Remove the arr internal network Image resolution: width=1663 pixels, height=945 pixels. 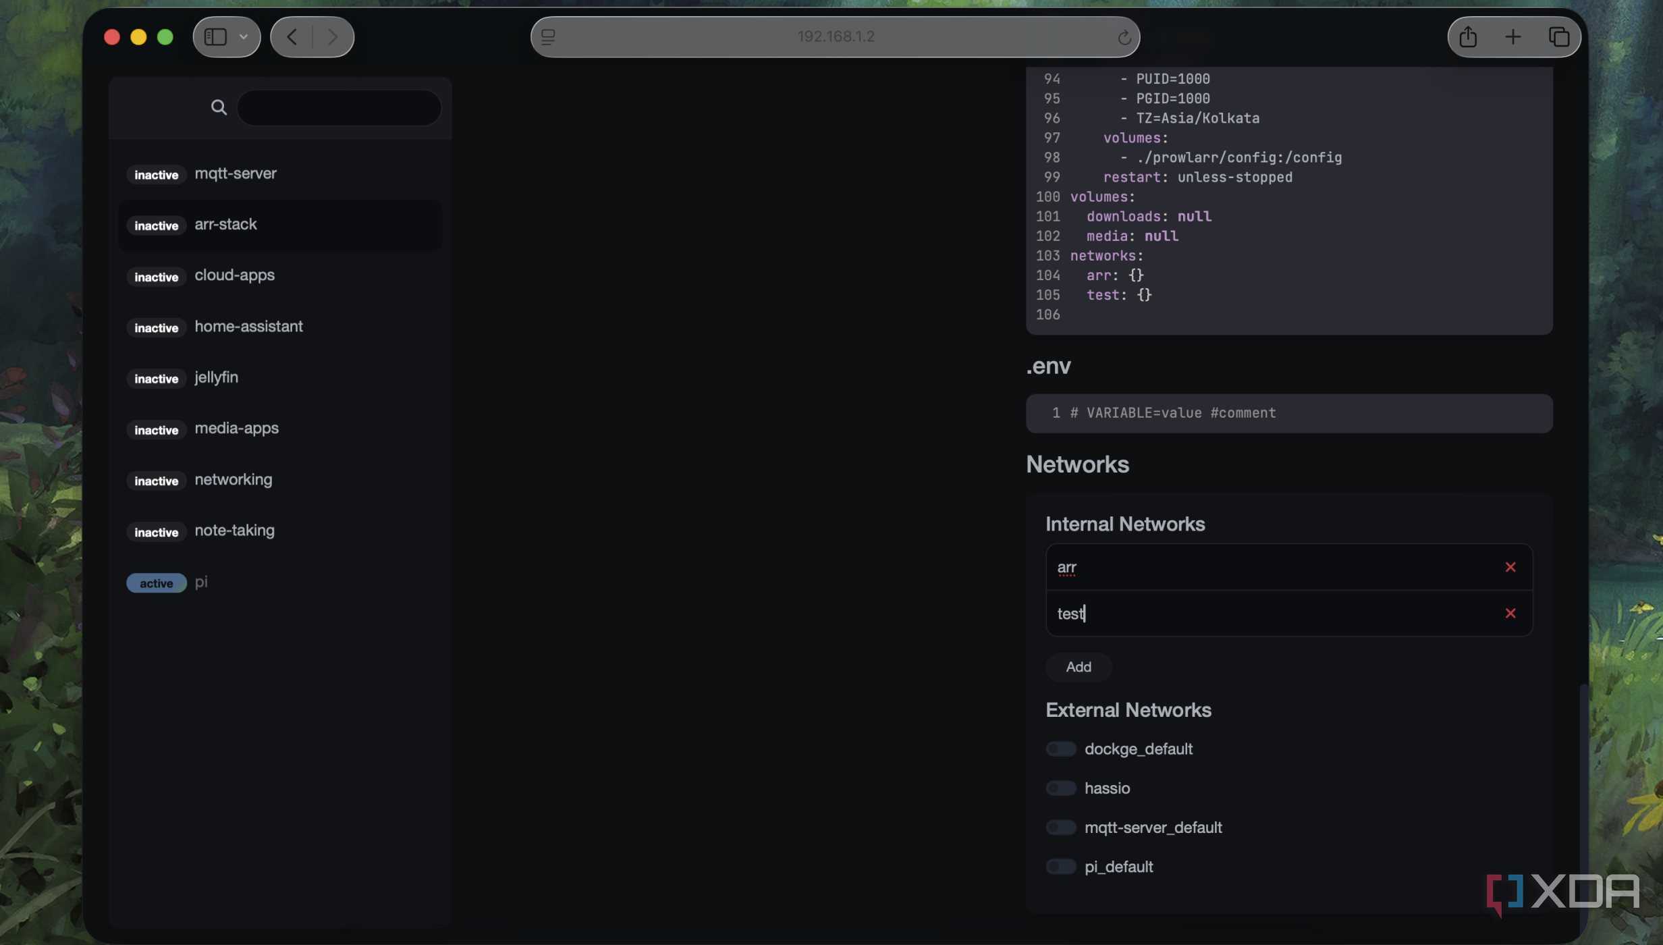pos(1510,567)
